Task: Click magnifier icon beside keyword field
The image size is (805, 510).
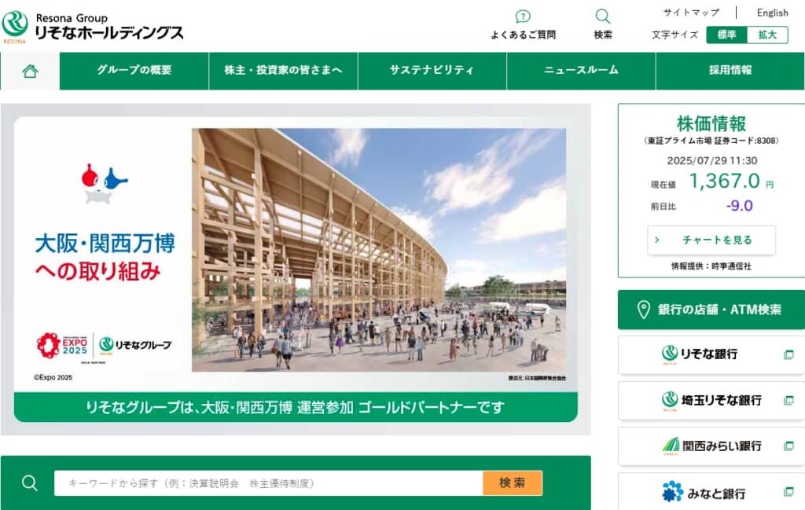Action: (30, 482)
